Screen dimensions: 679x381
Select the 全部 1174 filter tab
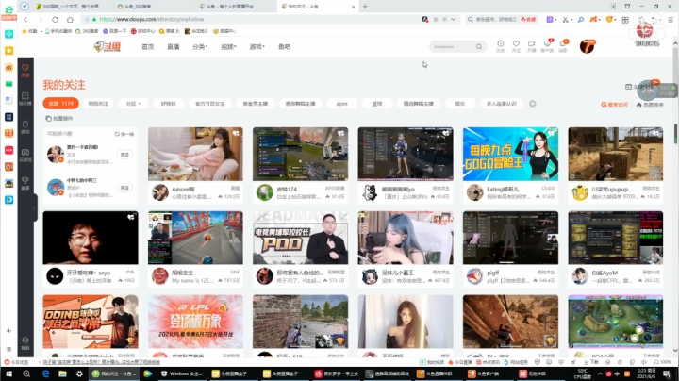[61, 104]
